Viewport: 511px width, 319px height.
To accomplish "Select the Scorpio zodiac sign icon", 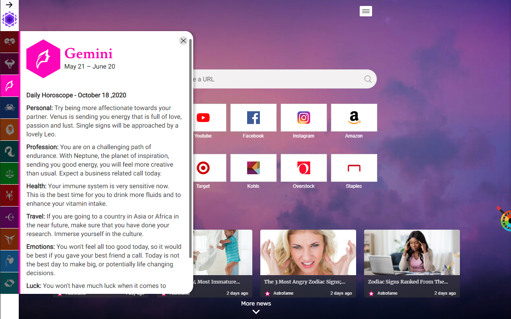I will [9, 195].
